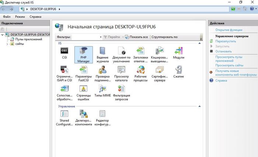Open the Фильтры dropdown box
The image size is (258, 157).
(101, 37)
